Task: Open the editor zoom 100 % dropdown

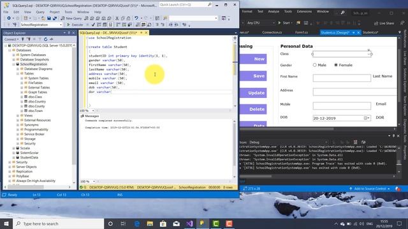Action: [93, 111]
